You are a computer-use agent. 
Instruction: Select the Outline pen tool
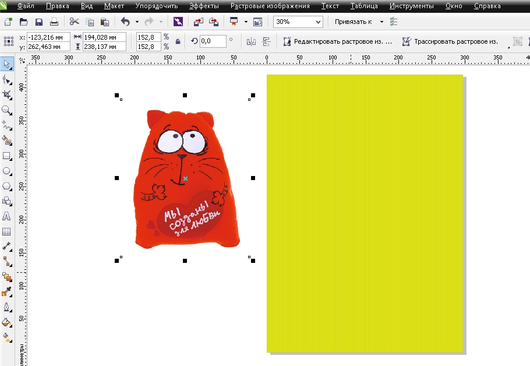(x=7, y=307)
